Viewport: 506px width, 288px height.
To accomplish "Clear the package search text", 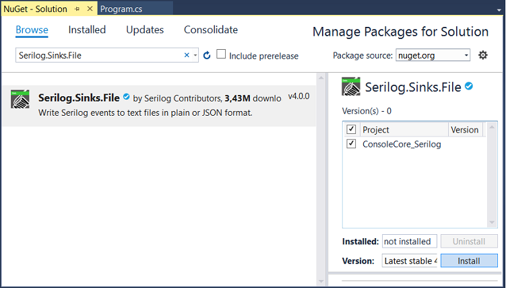I will (187, 55).
